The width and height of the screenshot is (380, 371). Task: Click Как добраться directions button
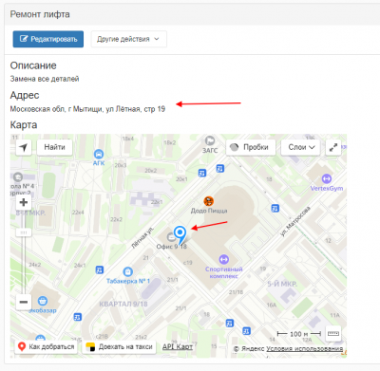47,347
